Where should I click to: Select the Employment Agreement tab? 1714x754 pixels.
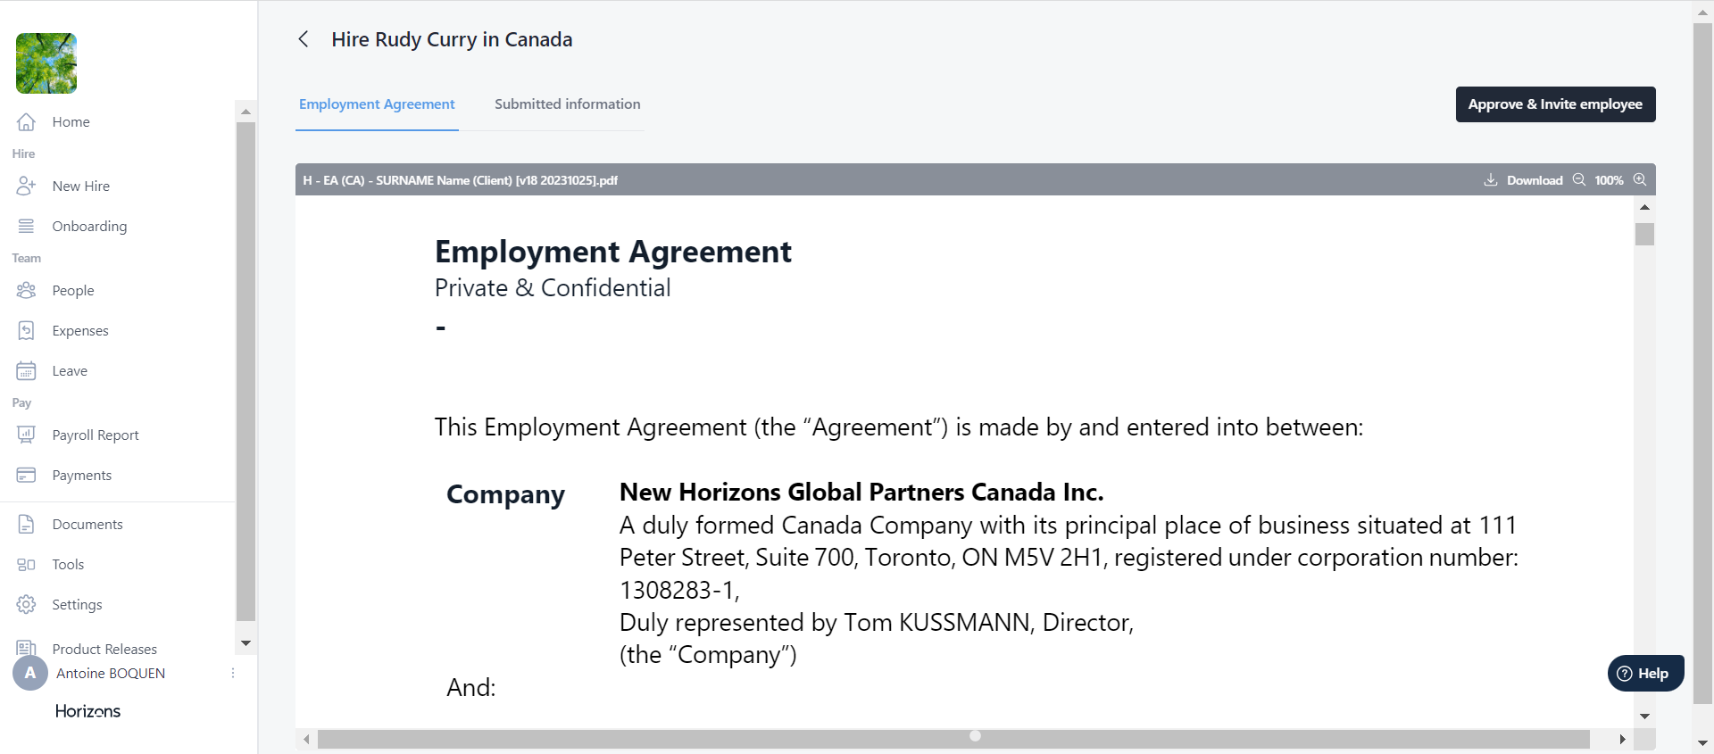click(x=377, y=104)
